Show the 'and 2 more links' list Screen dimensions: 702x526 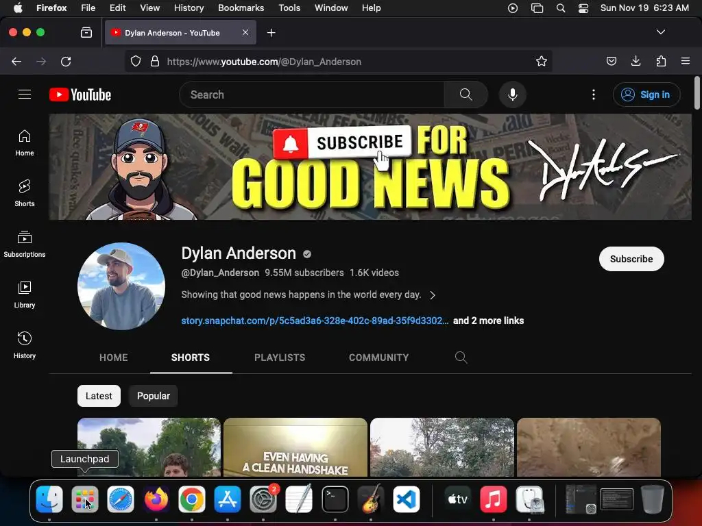coord(488,321)
